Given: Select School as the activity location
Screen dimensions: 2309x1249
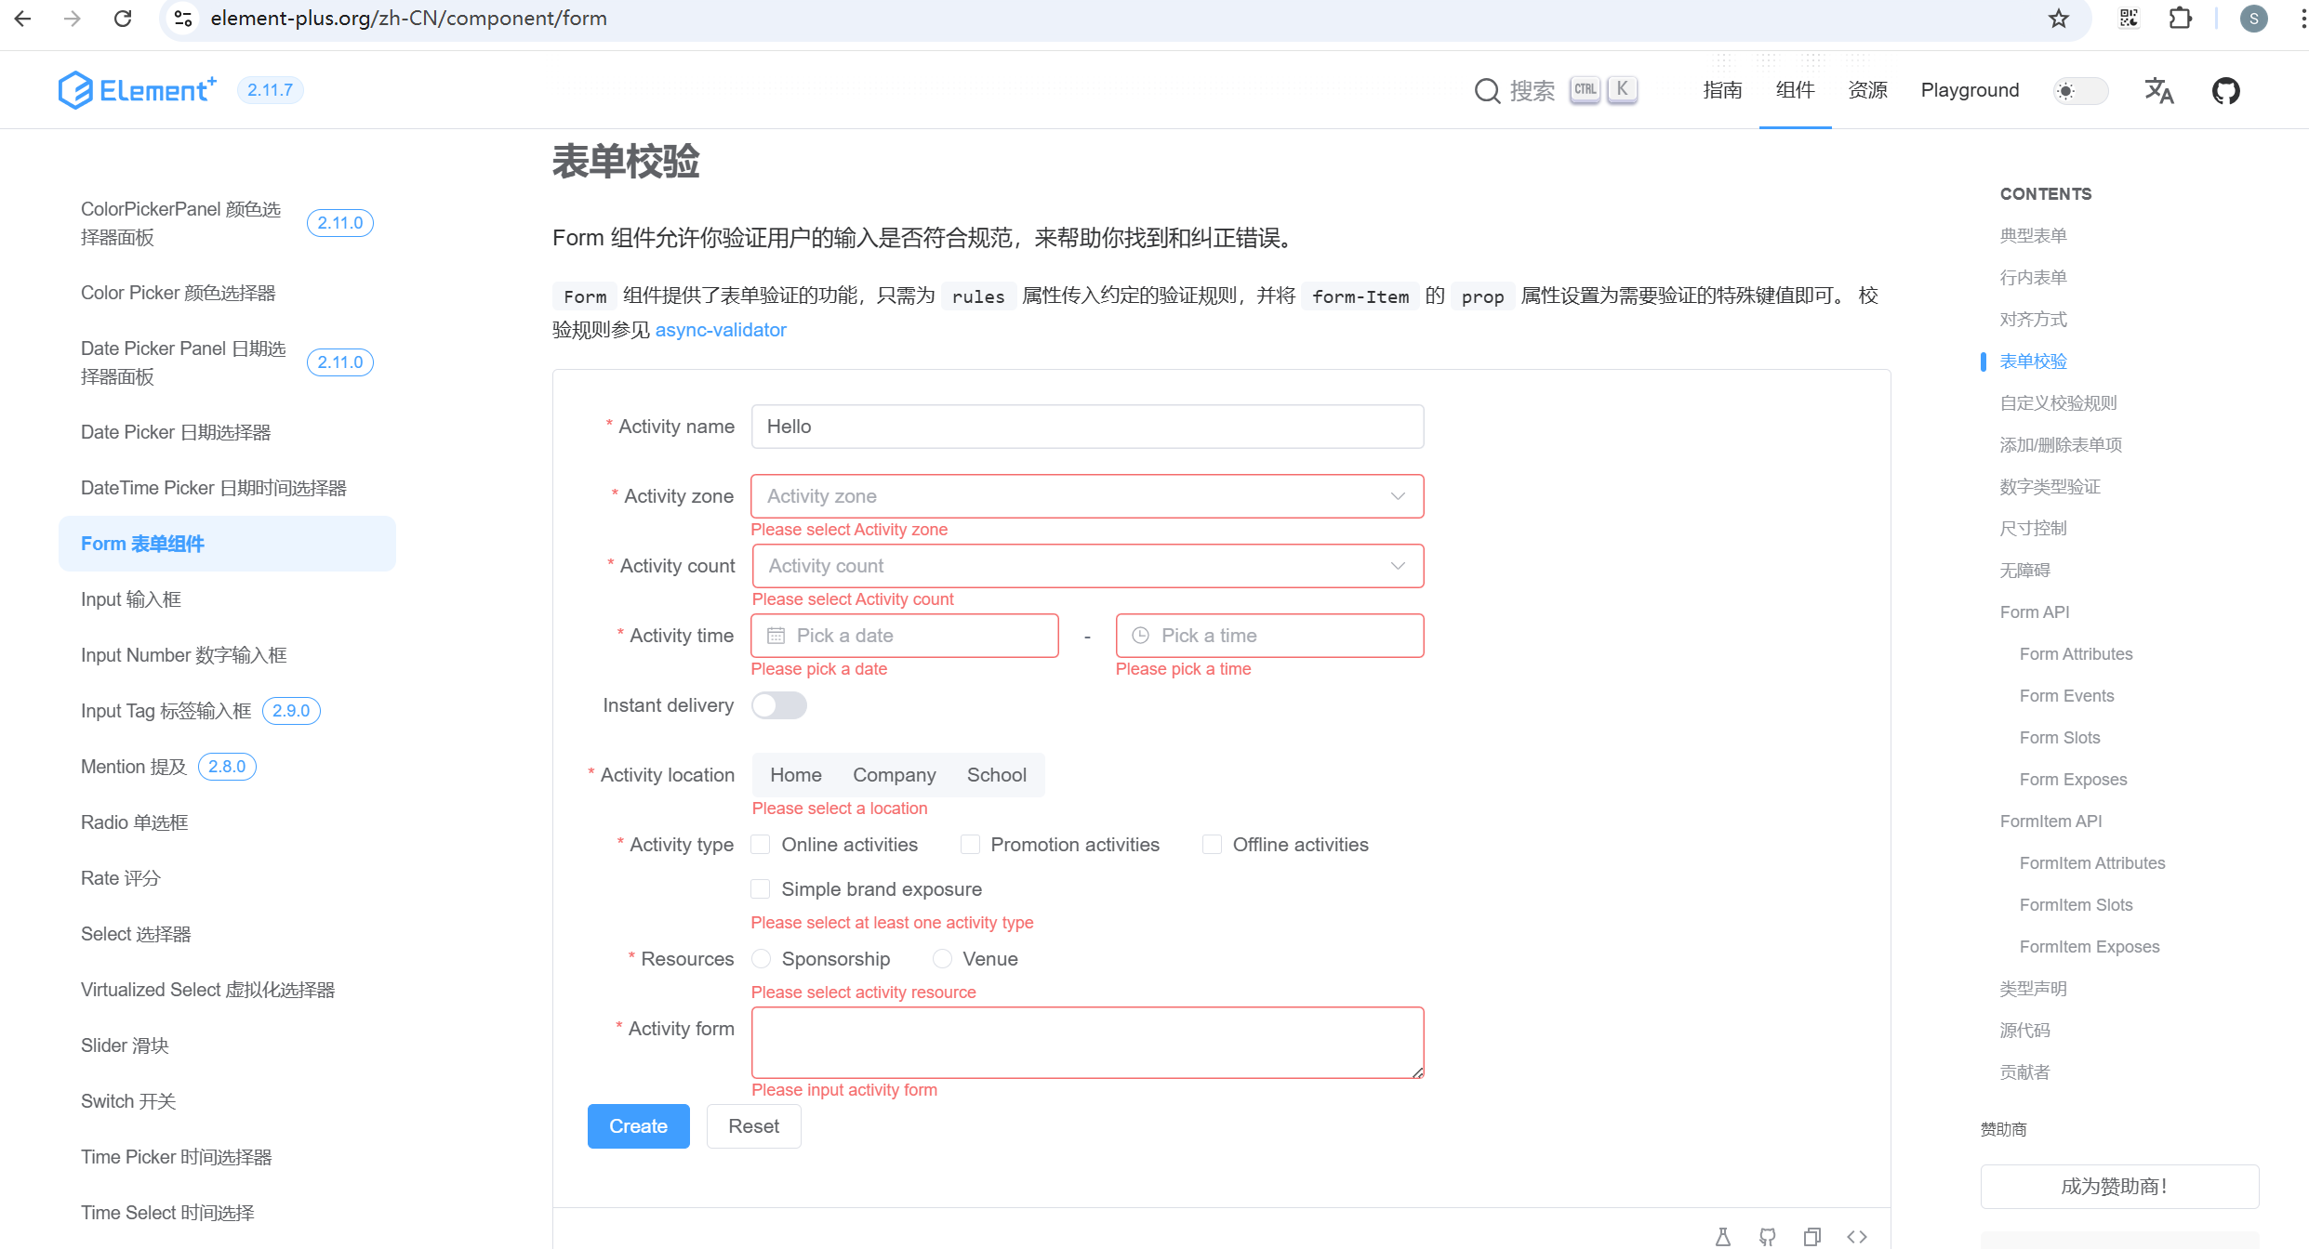Looking at the screenshot, I should [x=996, y=774].
